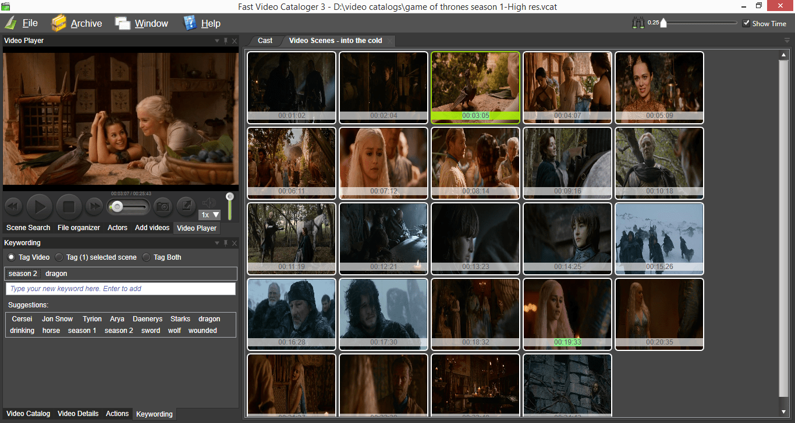Rewind the video in the player

(x=13, y=206)
